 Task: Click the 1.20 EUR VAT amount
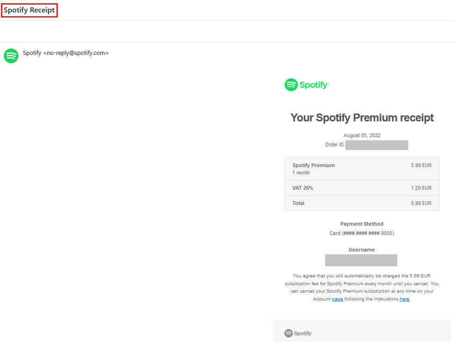(421, 188)
